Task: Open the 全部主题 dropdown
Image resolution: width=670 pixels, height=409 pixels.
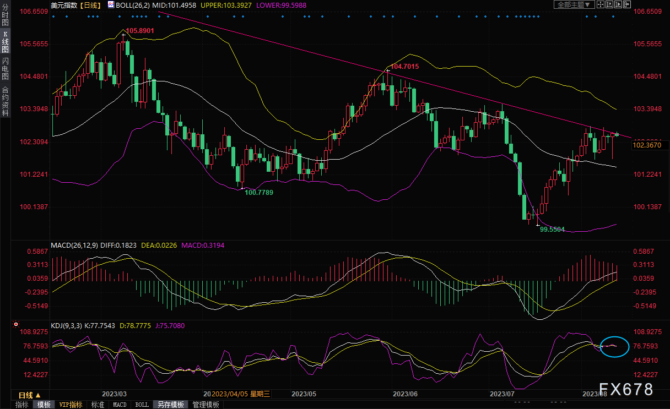Action: 574,4
